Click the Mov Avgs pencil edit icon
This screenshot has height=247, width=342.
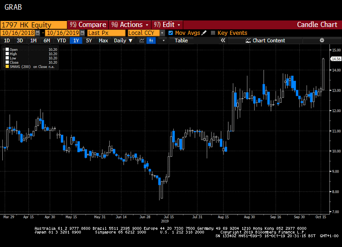[x=204, y=33]
